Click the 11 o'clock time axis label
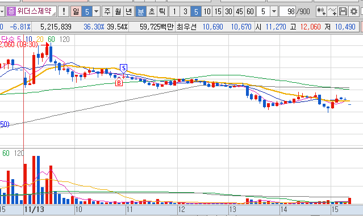 coord(130,210)
